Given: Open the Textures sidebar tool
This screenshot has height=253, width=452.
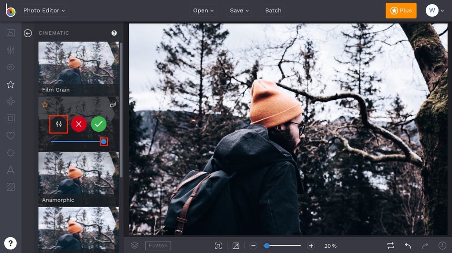Looking at the screenshot, I should pos(11,187).
